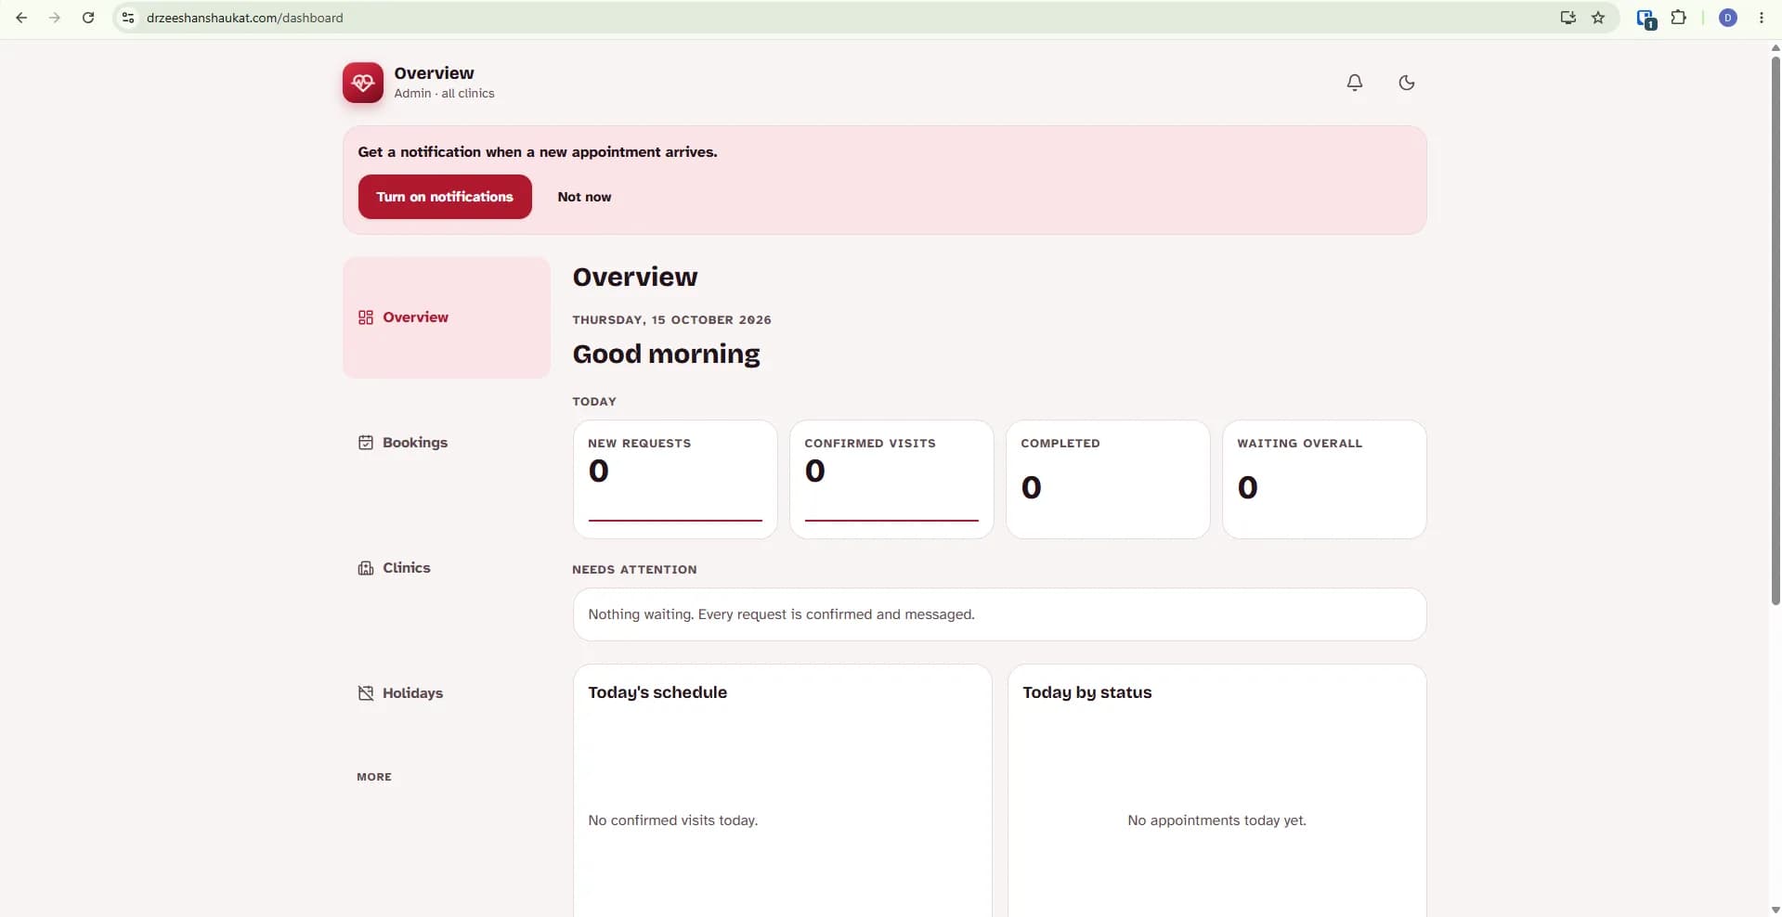The height and width of the screenshot is (917, 1782).
Task: Toggle dark mode with moon icon
Action: coord(1407,83)
